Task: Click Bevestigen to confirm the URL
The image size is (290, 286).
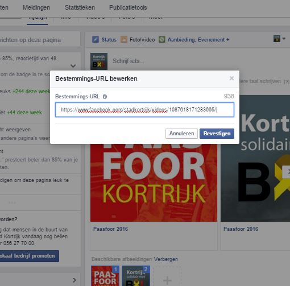Action: 217,134
